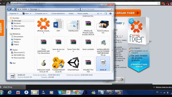Select the UnityWebPlayer file
Viewport: 172px width, 97px height.
coord(73,64)
